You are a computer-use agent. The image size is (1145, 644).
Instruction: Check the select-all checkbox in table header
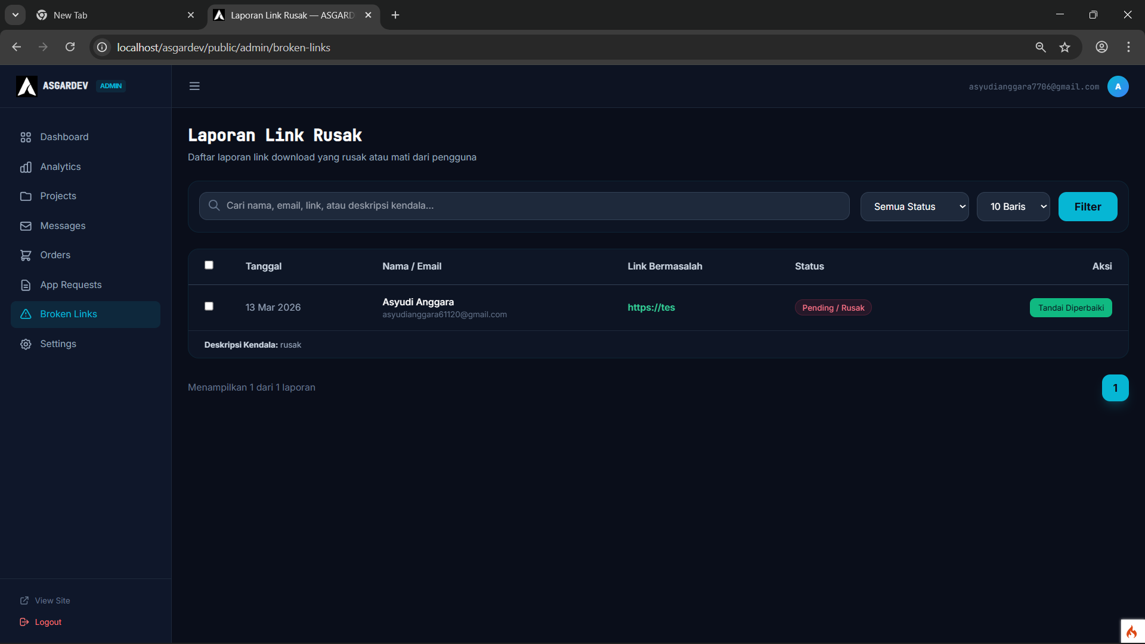click(x=209, y=265)
